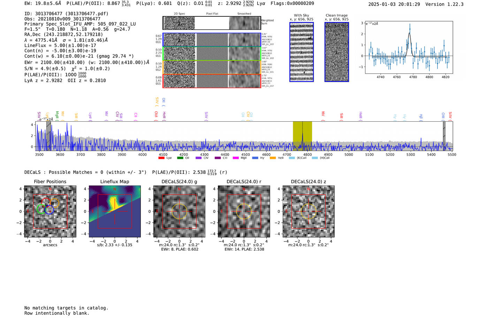Click the "S/N = 4.9(±0.5)" value
488x332 pixels.
[x=45, y=69]
